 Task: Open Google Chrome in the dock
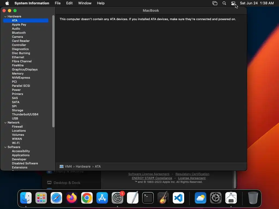87,198
